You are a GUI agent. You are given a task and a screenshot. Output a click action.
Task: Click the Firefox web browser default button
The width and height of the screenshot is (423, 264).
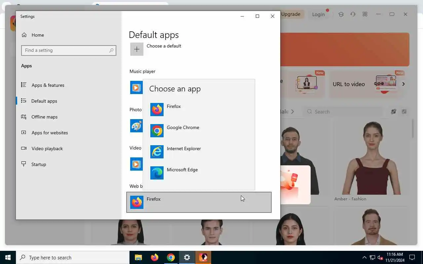[199, 202]
